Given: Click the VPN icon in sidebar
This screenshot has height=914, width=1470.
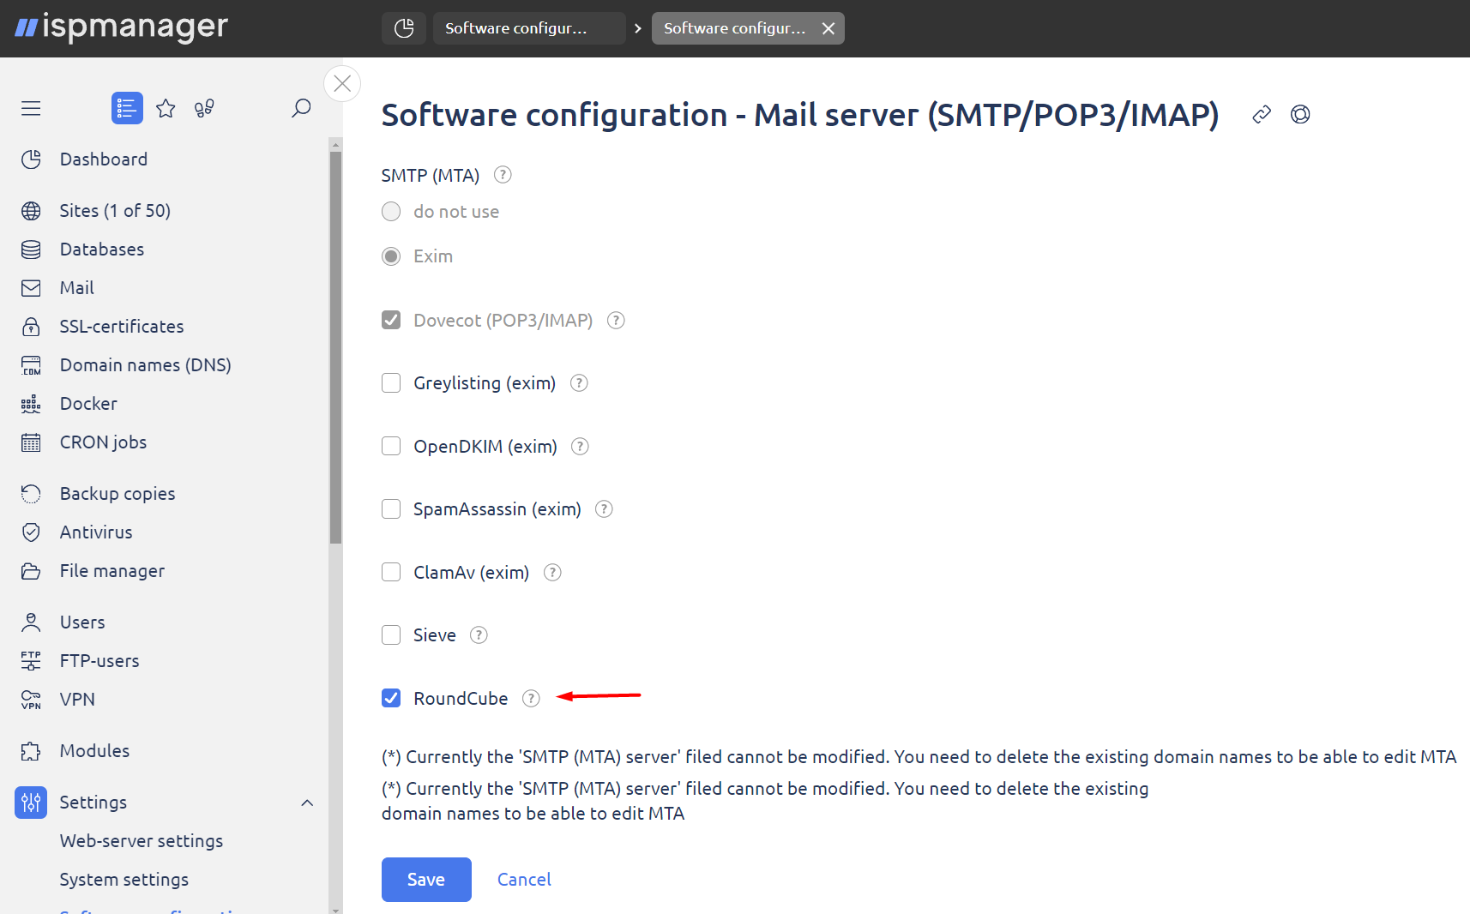Looking at the screenshot, I should click(x=31, y=700).
